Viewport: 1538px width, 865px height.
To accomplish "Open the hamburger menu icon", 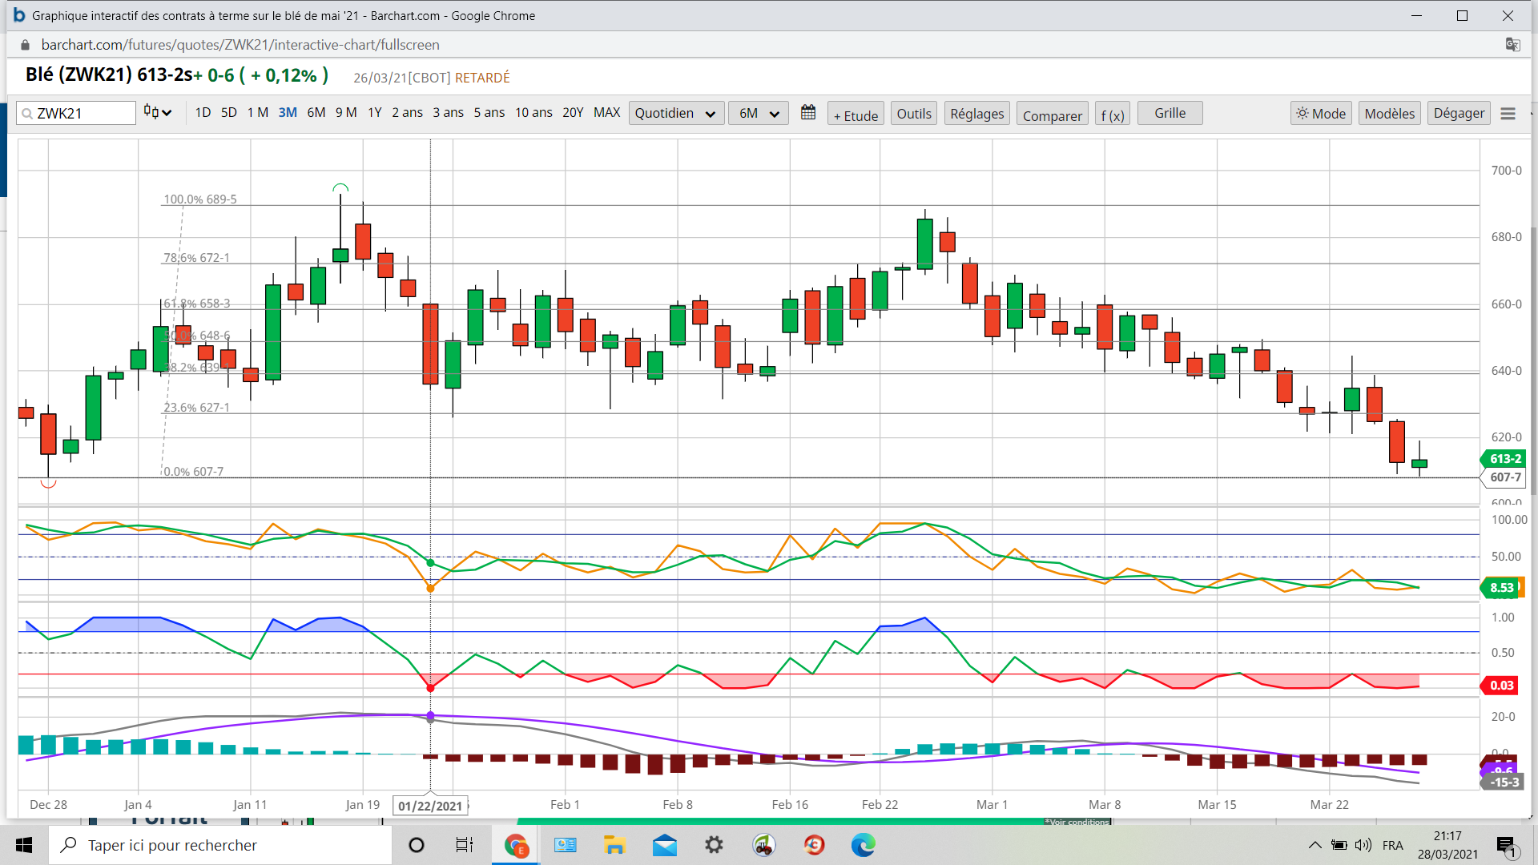I will tap(1508, 114).
